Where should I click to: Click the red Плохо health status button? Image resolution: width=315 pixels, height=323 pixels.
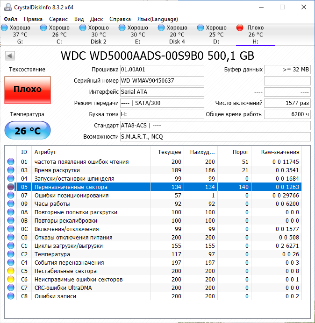coord(28,90)
